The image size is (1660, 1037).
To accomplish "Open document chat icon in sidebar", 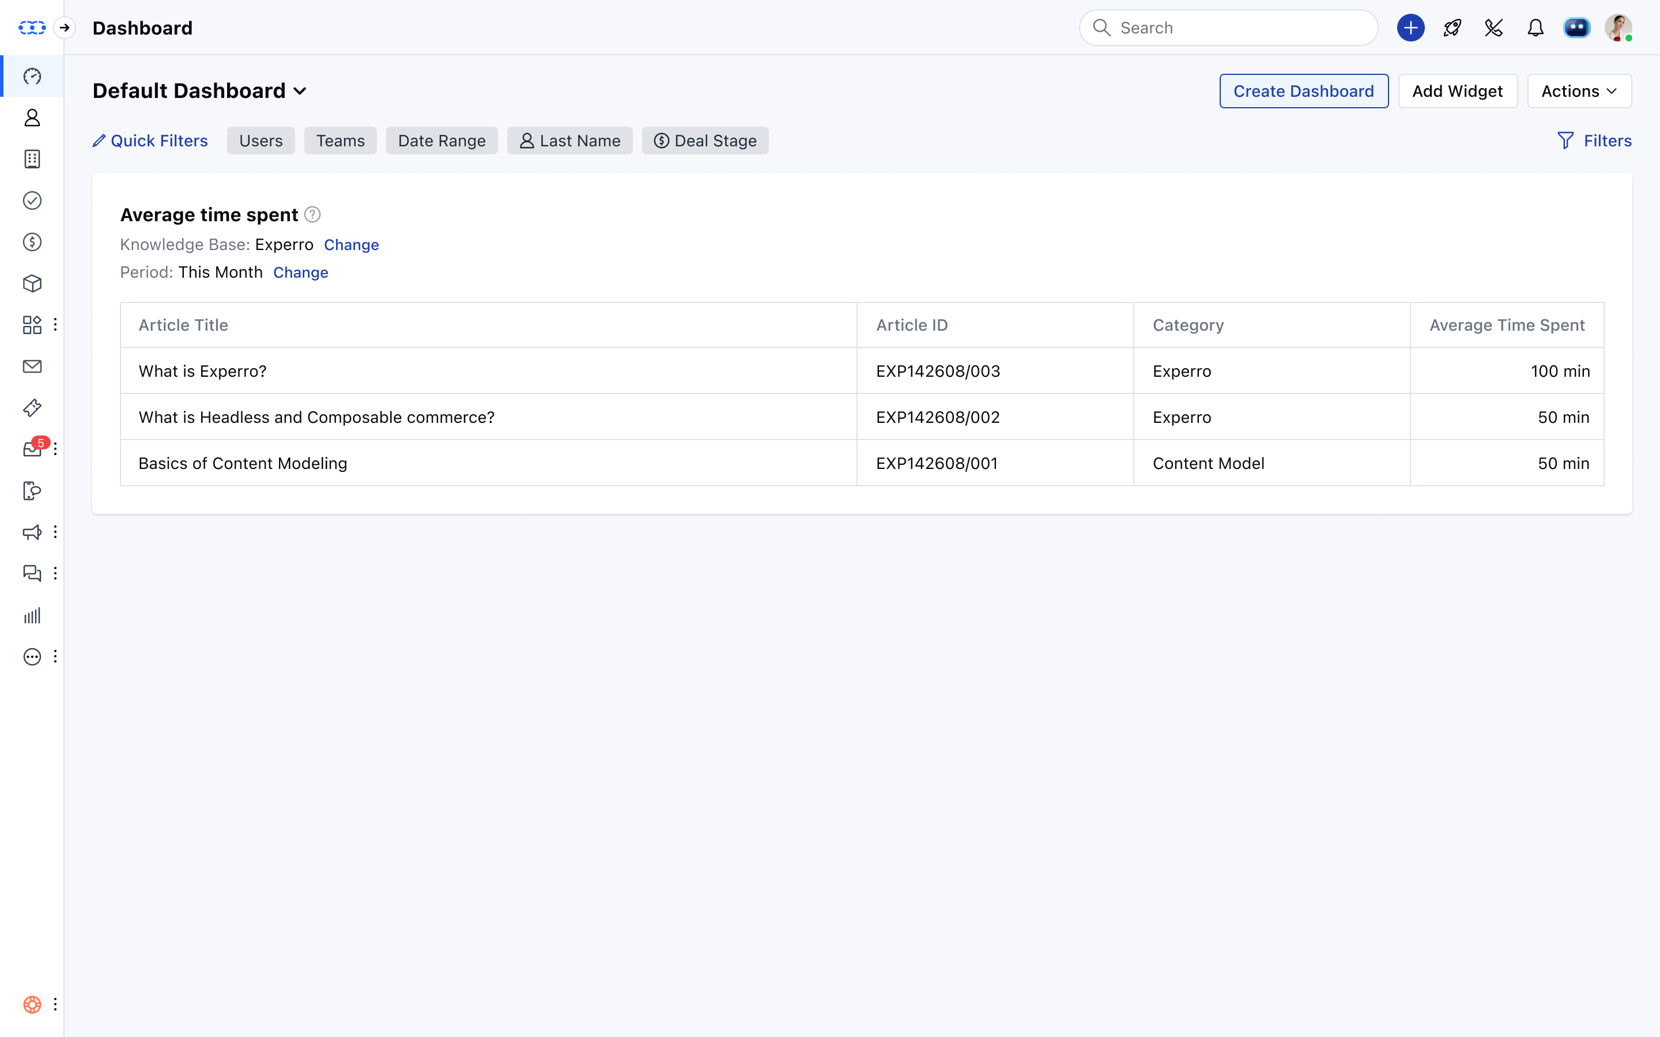I will 32,491.
